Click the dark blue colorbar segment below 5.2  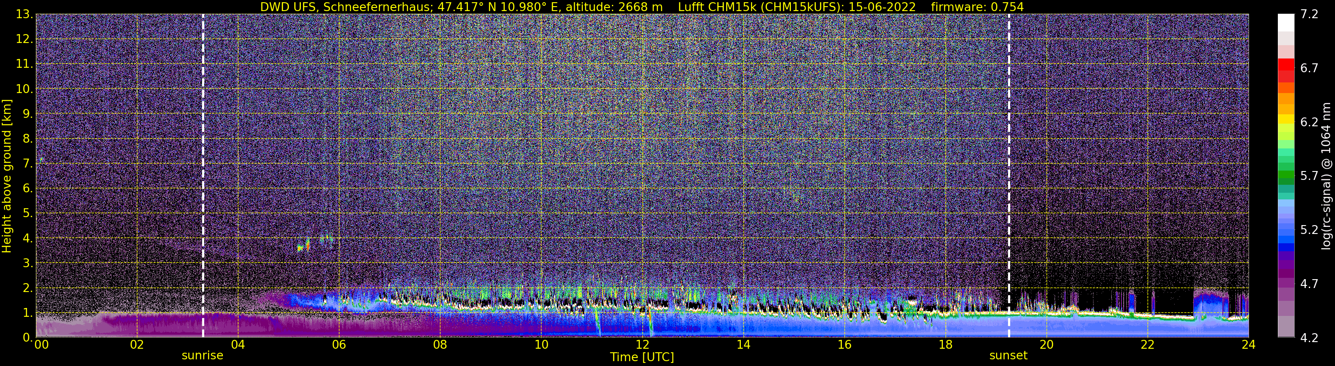coord(1286,247)
